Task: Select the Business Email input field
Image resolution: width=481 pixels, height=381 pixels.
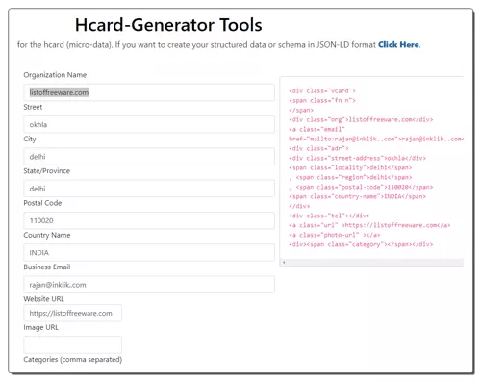Action: pyautogui.click(x=149, y=285)
